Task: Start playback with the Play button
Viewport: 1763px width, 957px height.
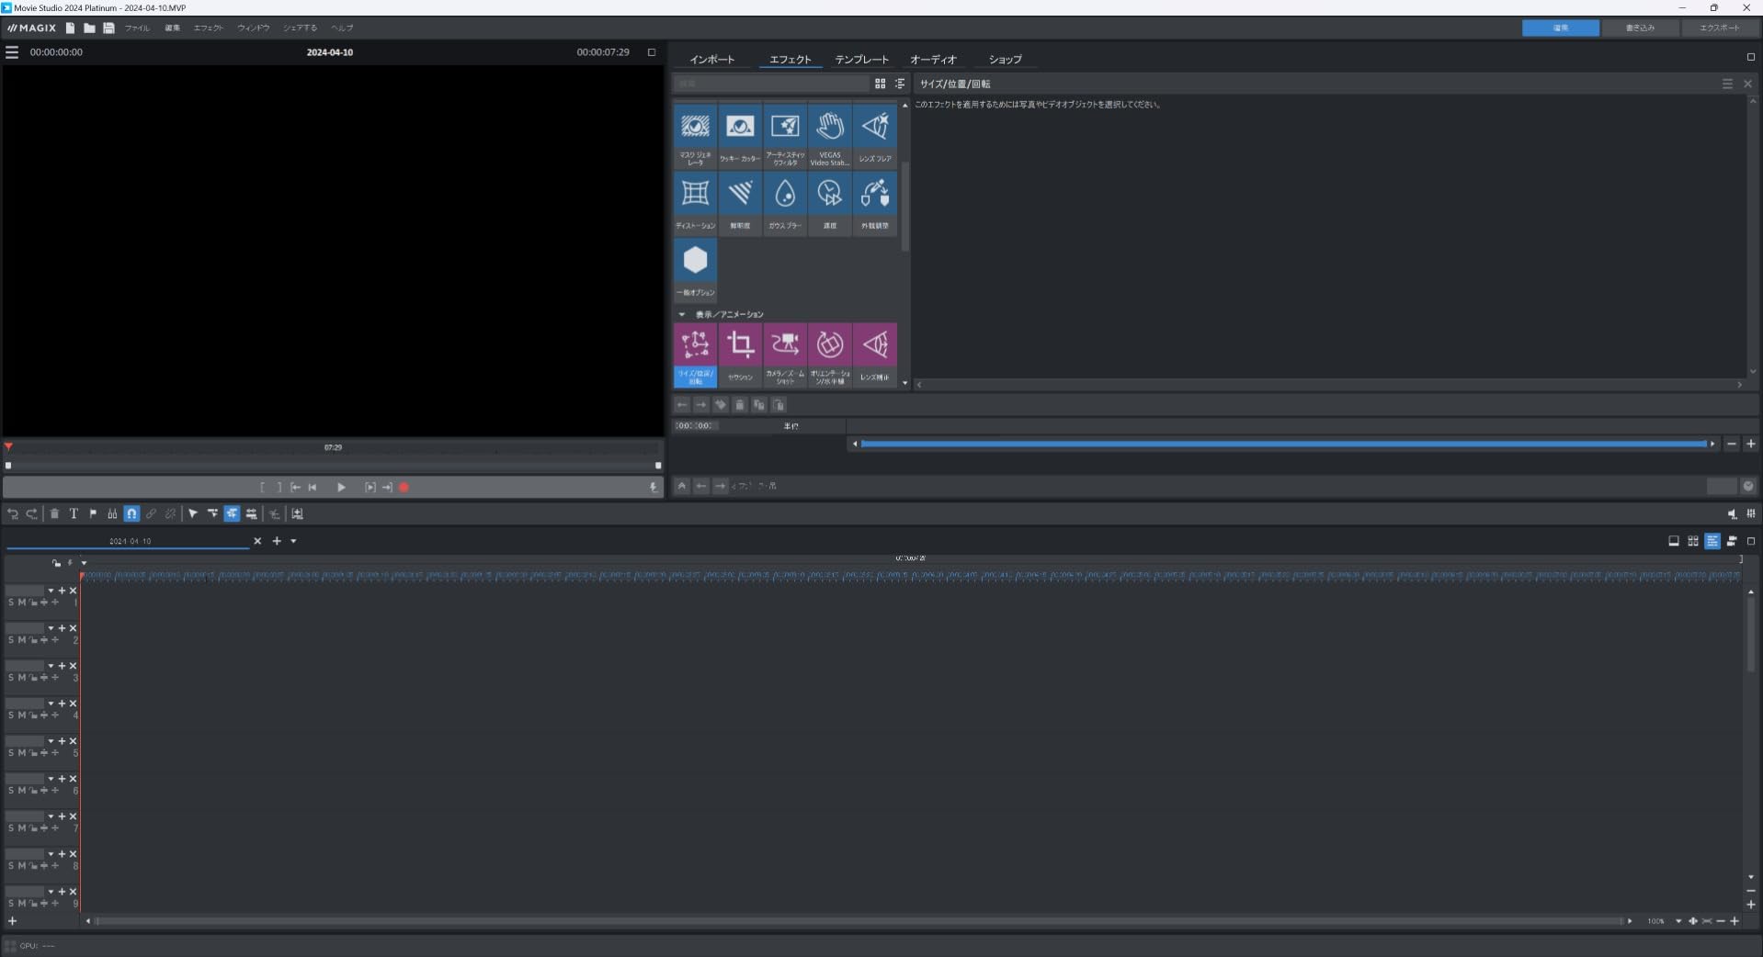Action: tap(341, 488)
